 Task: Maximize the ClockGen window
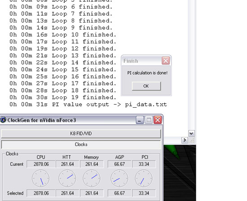(x=149, y=120)
